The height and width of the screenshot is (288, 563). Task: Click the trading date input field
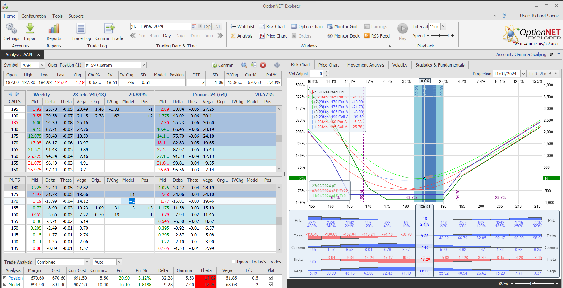[x=161, y=26]
